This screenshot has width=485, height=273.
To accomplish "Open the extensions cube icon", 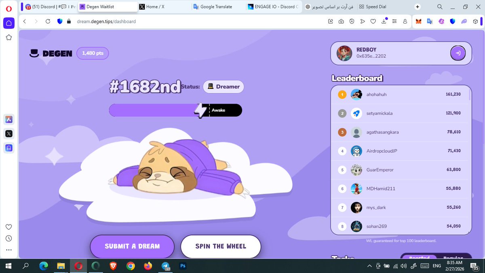I will point(476,21).
